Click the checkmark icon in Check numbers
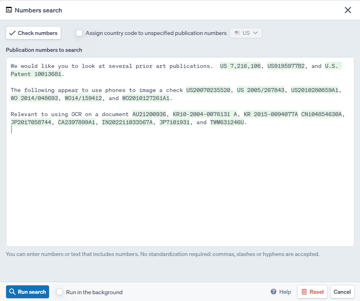The image size is (360, 301). click(12, 33)
